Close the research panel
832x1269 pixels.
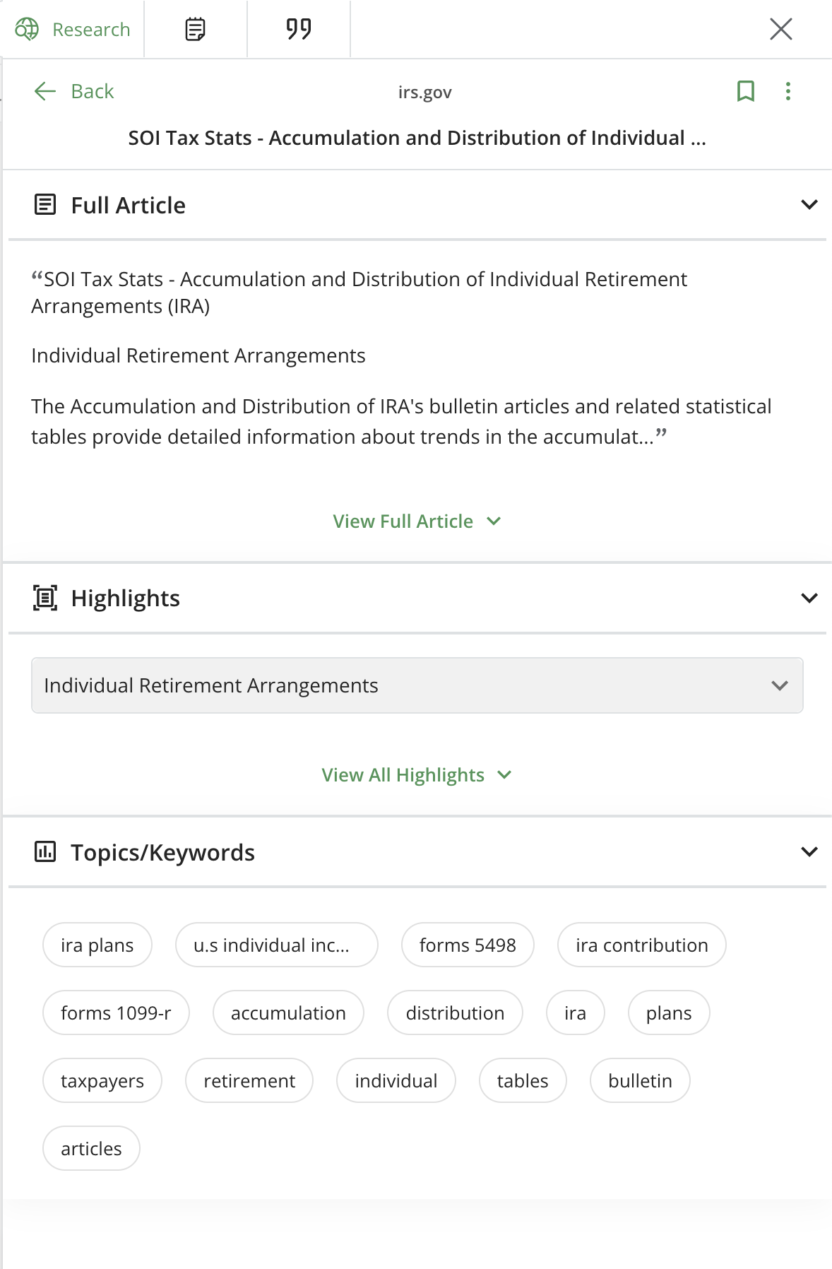pos(781,29)
